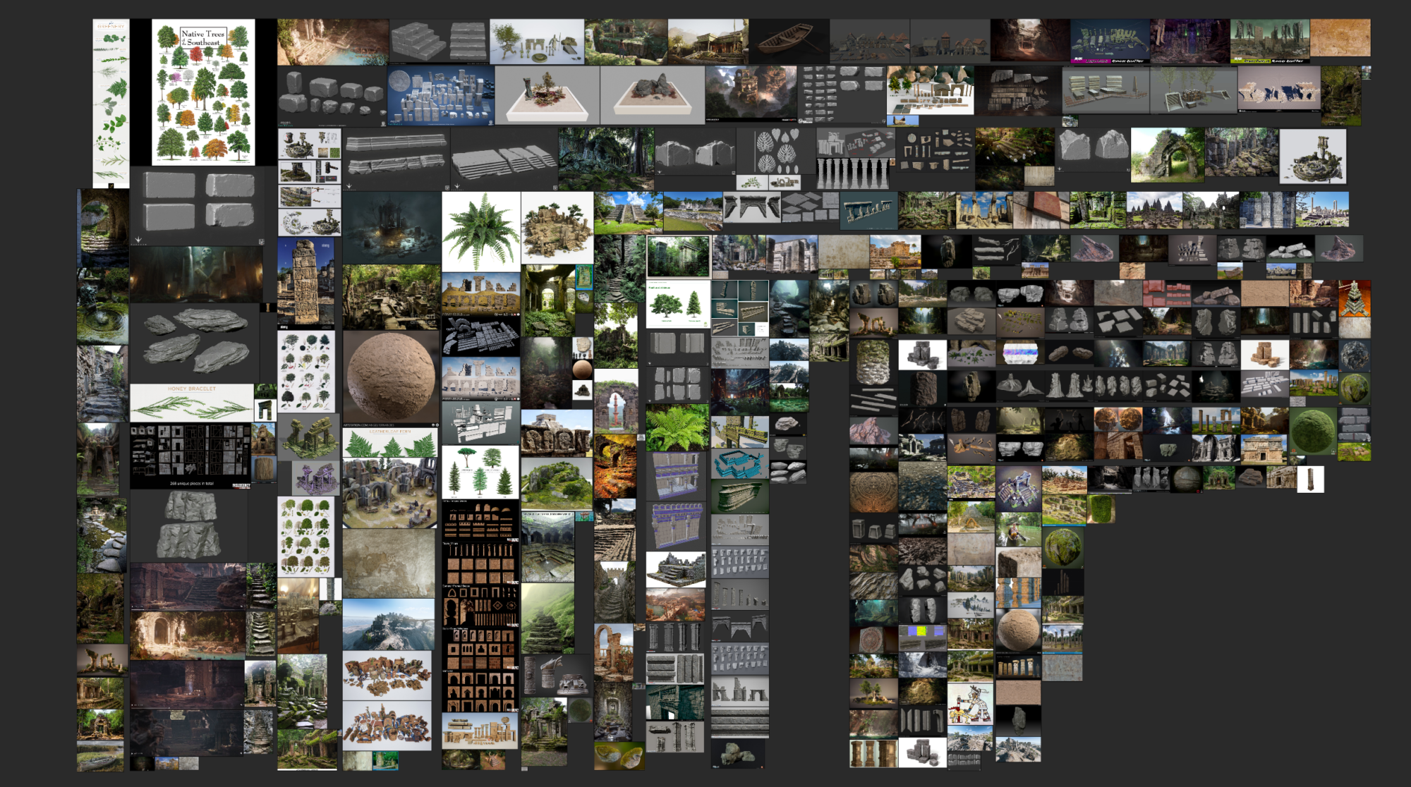Click the Greenery leaf chart image

click(111, 102)
